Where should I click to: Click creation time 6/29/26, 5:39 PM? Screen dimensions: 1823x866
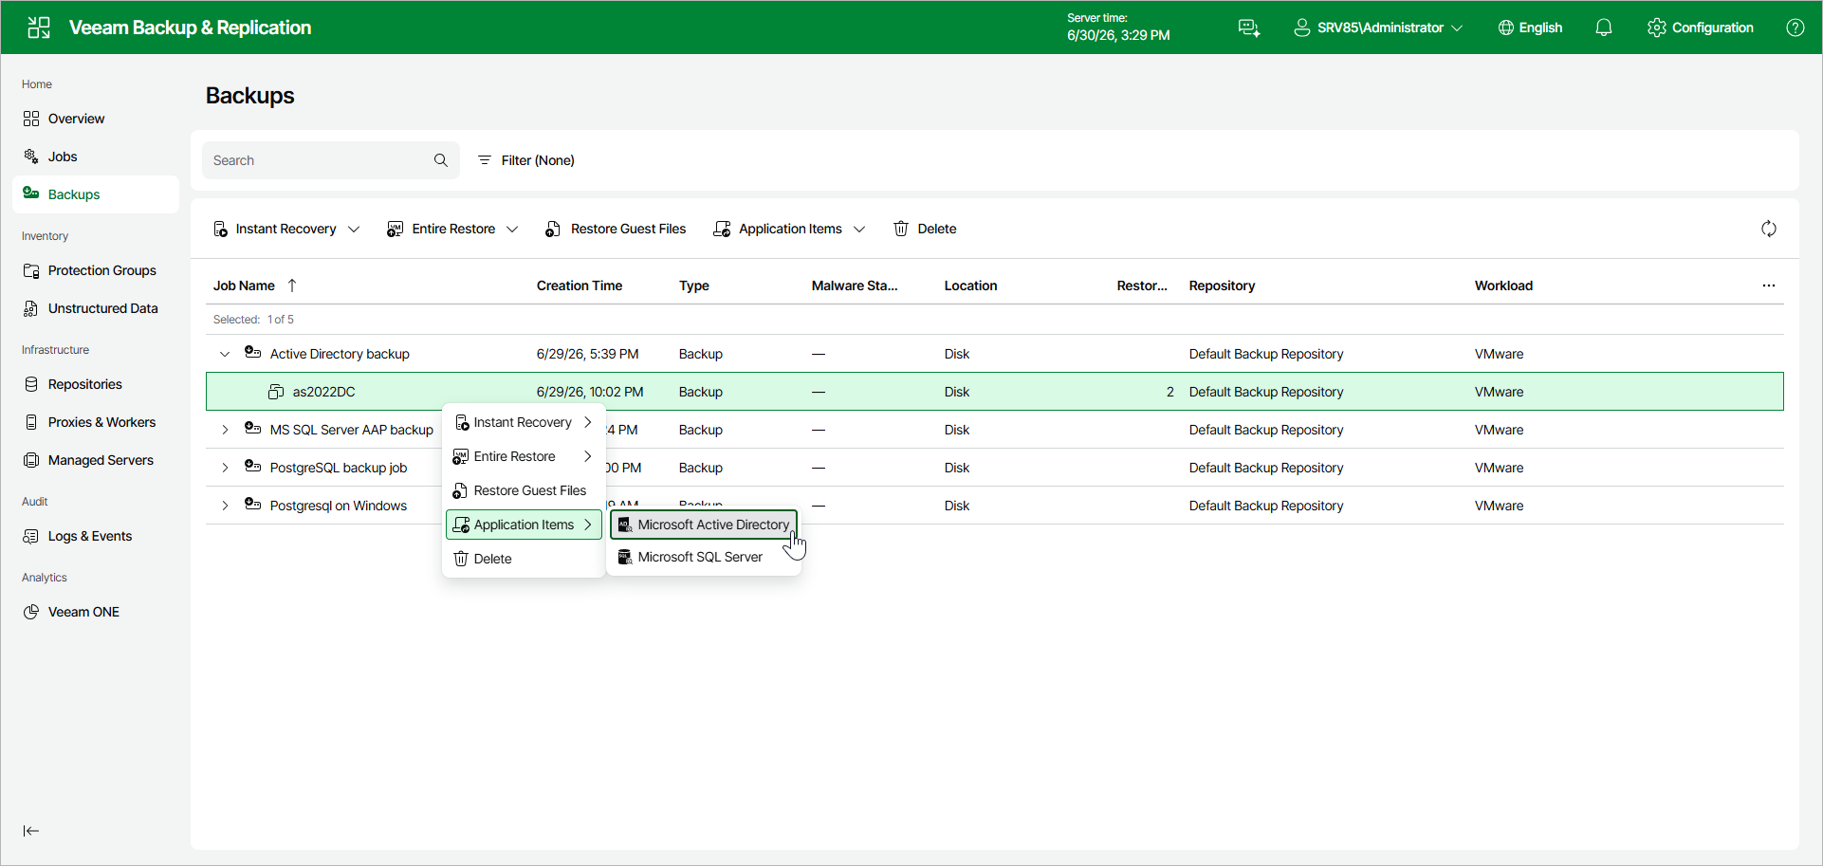[587, 354]
